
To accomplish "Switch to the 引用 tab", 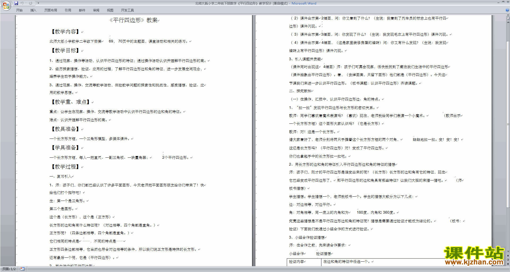I will (68, 10).
